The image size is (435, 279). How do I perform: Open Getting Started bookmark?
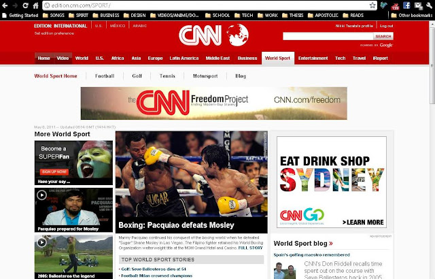20,15
